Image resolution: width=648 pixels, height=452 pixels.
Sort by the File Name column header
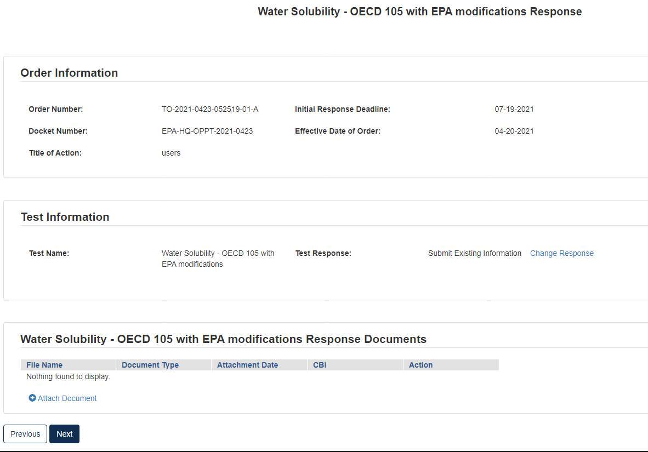(x=44, y=365)
